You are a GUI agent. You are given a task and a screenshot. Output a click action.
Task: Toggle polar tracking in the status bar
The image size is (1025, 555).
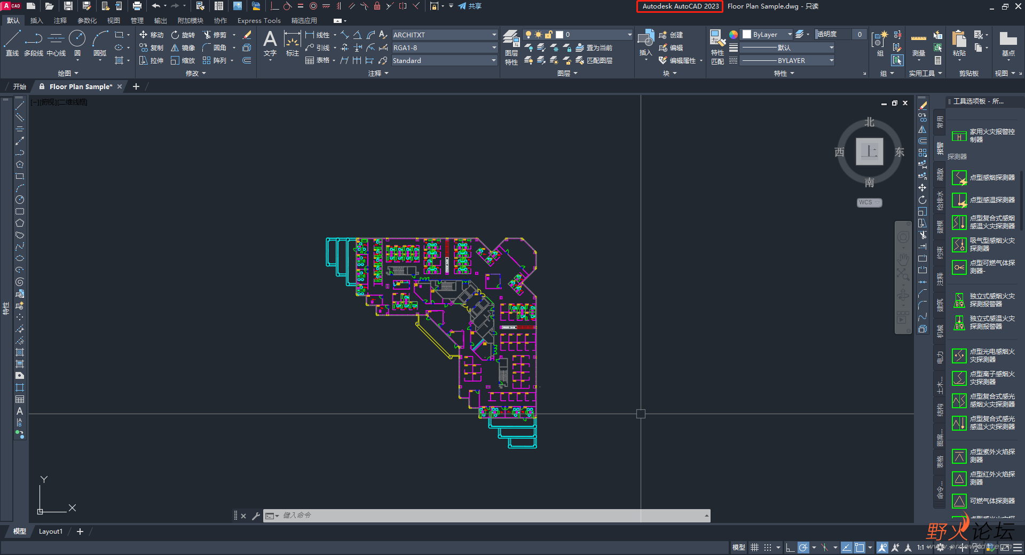click(x=803, y=548)
